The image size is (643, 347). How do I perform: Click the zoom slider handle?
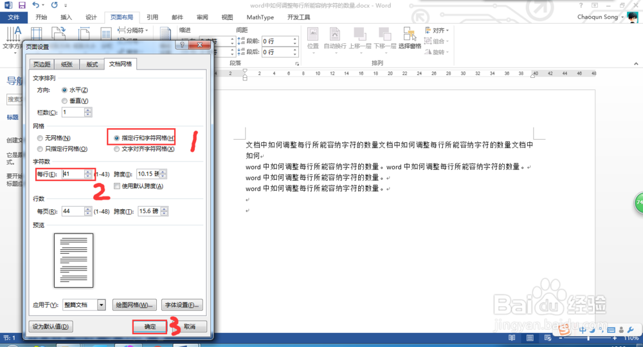[x=588, y=339]
